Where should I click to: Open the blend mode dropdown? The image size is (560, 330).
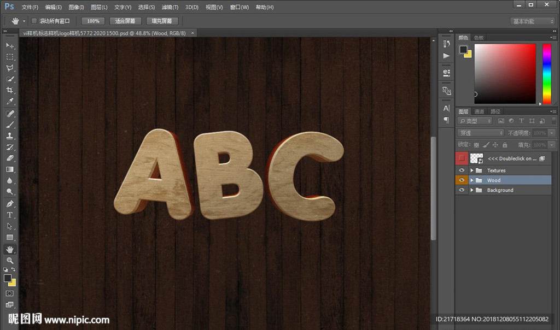(481, 133)
